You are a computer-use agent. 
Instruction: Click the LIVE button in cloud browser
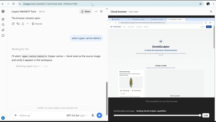206,115
